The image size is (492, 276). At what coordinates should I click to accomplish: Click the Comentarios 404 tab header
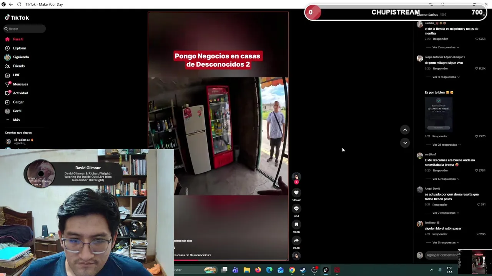point(432,15)
